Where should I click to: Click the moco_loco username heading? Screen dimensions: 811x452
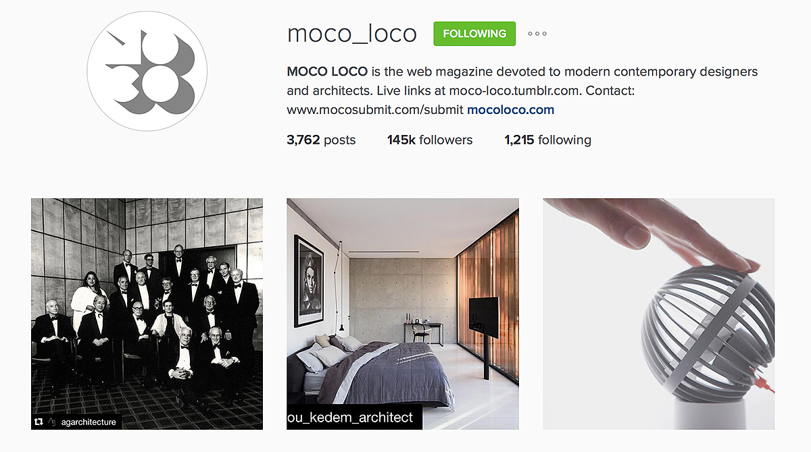click(352, 34)
